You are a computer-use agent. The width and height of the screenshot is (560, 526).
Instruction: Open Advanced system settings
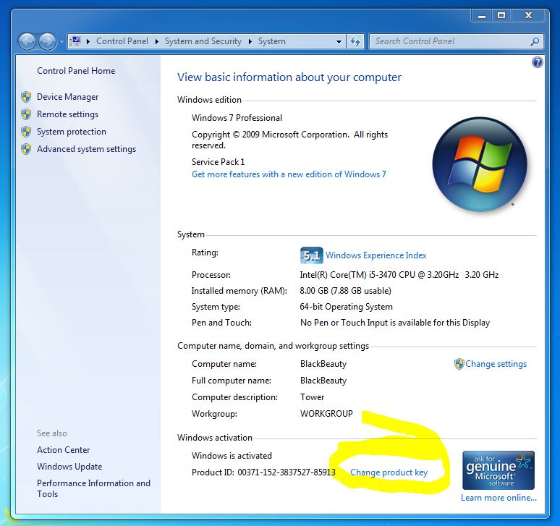pos(86,149)
